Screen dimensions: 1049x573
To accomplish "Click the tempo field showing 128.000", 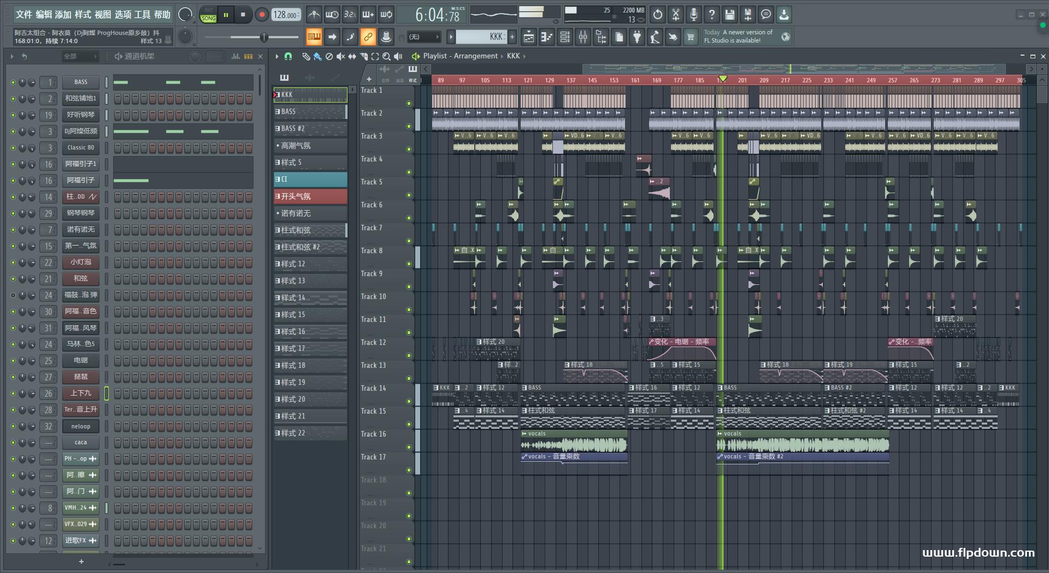I will (286, 15).
